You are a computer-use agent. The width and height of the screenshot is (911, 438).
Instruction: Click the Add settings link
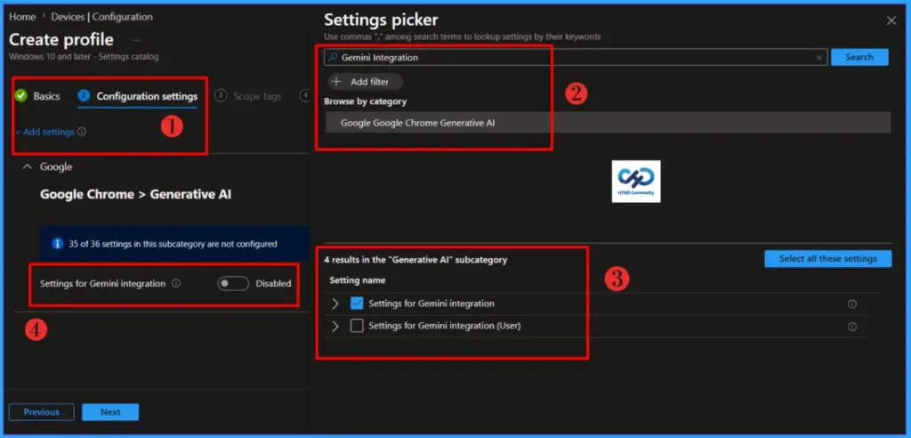(x=45, y=132)
